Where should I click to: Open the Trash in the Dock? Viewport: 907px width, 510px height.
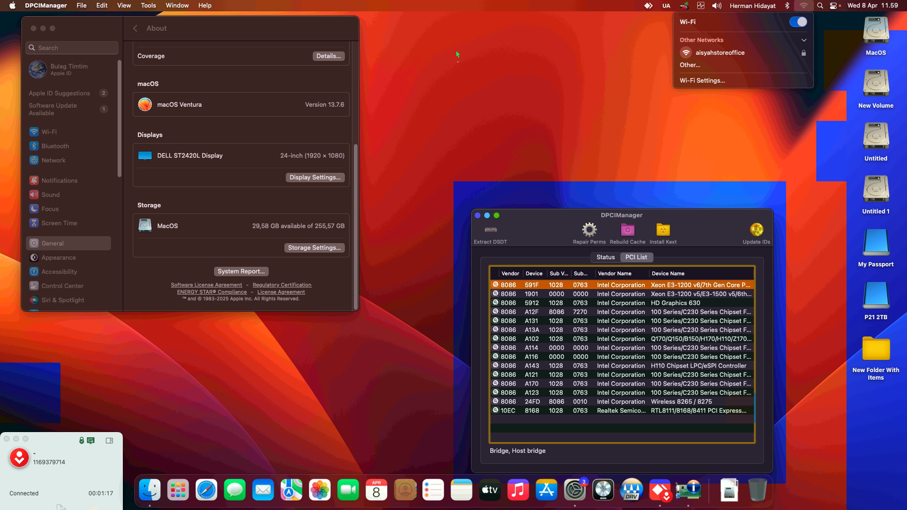(x=757, y=490)
